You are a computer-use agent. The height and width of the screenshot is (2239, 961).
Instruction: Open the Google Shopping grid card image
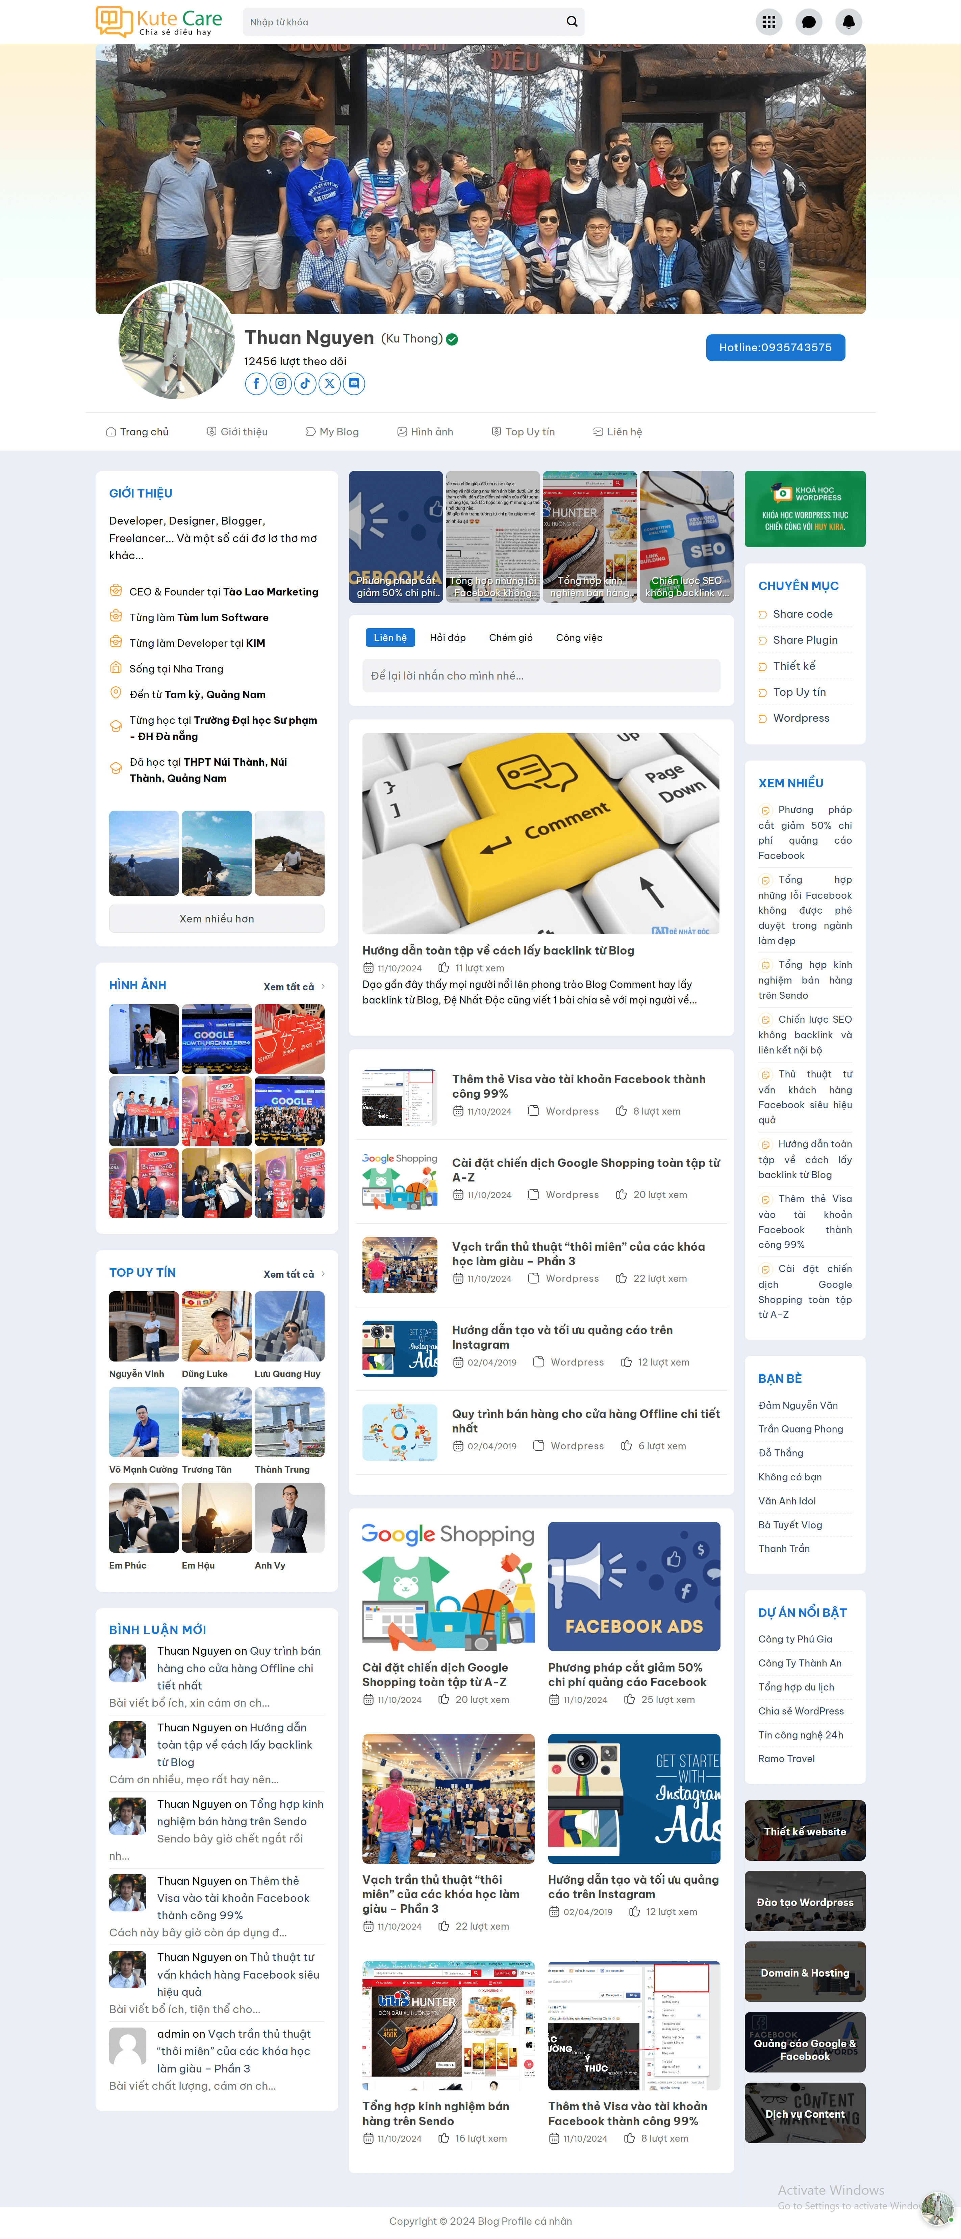(x=448, y=1586)
